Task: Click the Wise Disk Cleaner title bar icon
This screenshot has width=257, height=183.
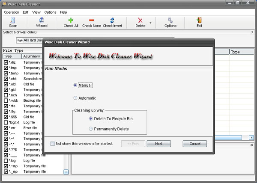Action: [x=4, y=4]
